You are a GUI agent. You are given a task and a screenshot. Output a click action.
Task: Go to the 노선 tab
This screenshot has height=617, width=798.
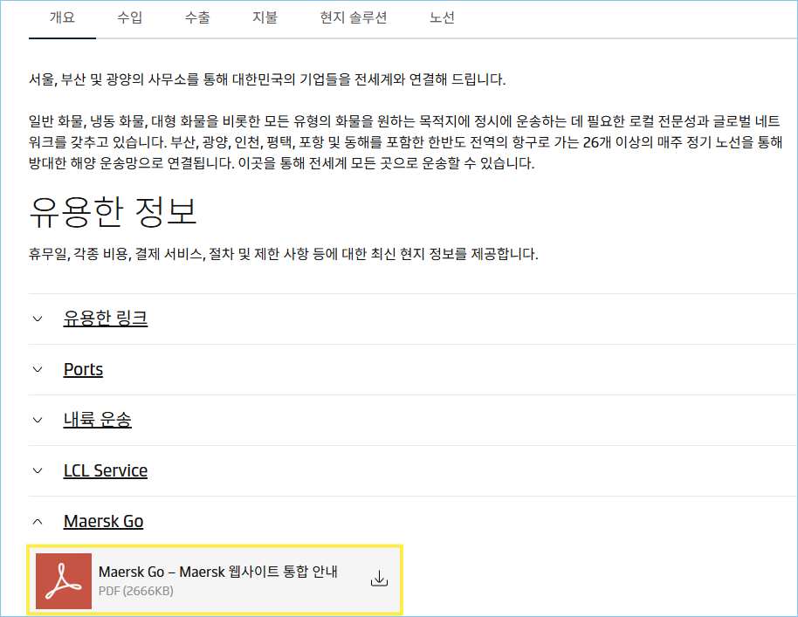tap(442, 17)
